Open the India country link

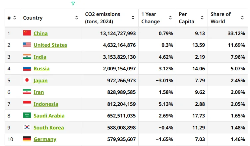point(40,57)
